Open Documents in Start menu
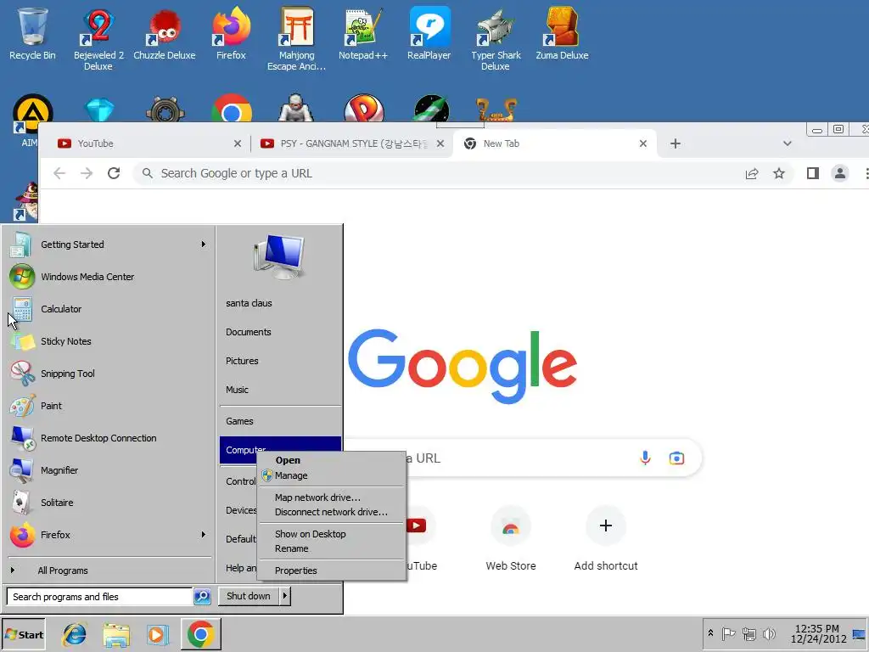This screenshot has width=869, height=652. (x=280, y=332)
